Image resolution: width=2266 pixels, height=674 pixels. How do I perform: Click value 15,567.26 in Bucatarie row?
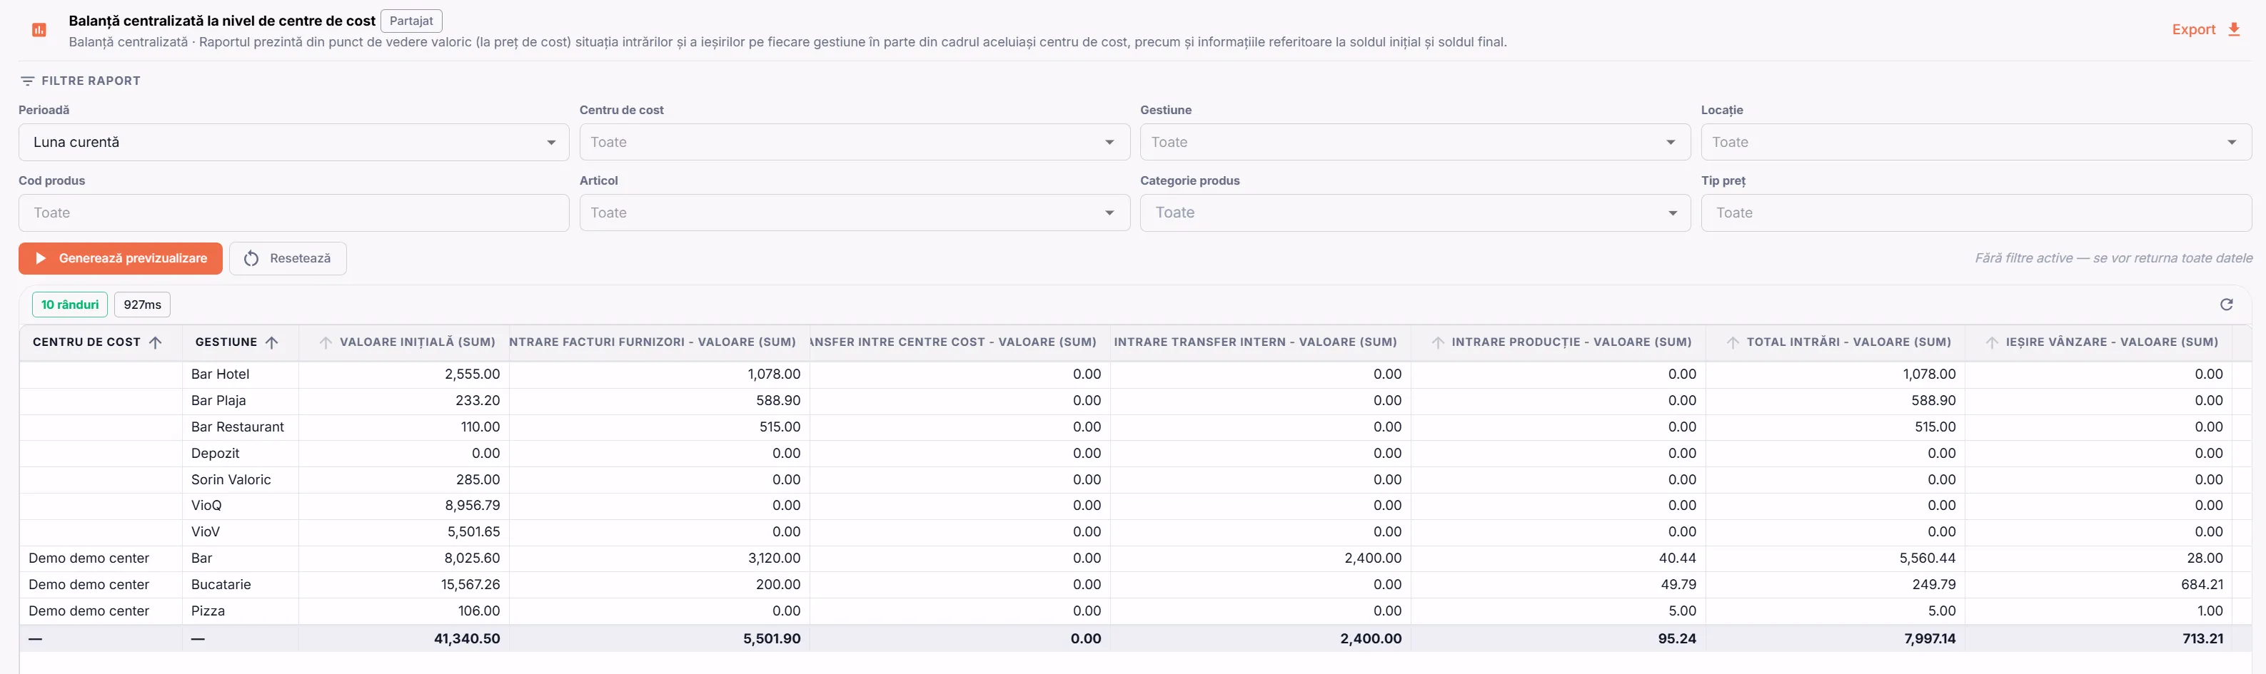coord(470,584)
